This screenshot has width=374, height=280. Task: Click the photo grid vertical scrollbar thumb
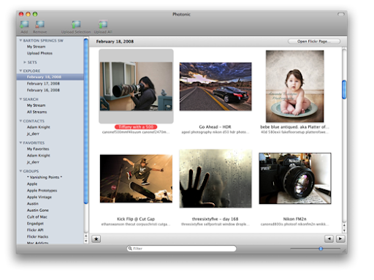pos(344,89)
